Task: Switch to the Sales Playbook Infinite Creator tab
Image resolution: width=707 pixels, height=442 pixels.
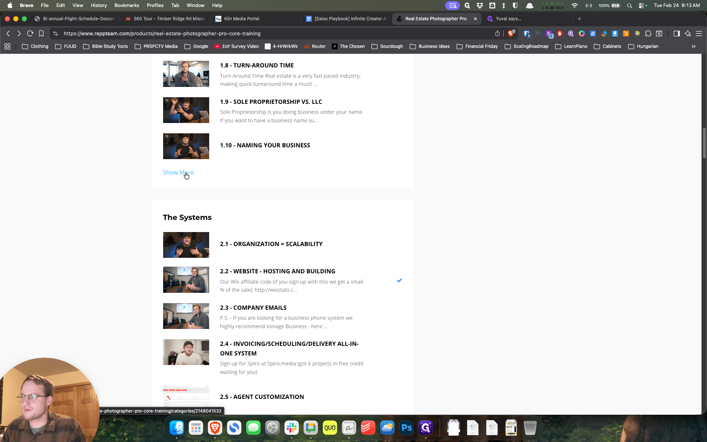Action: click(x=347, y=19)
